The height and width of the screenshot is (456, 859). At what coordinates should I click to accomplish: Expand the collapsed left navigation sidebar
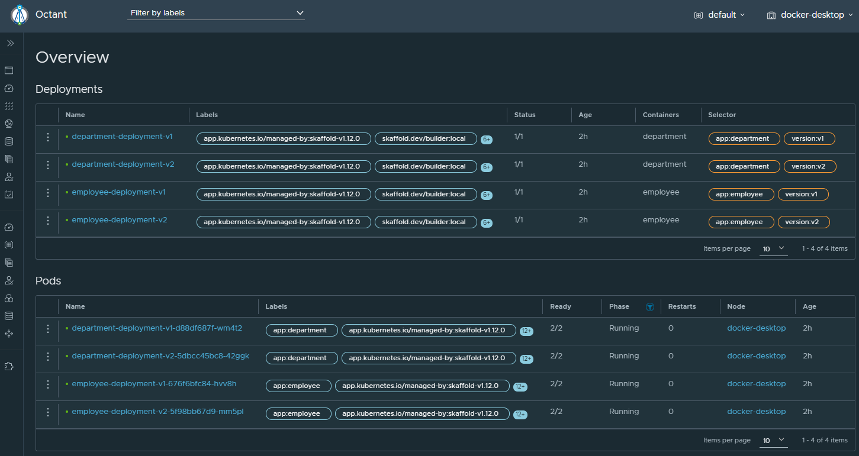coord(10,43)
